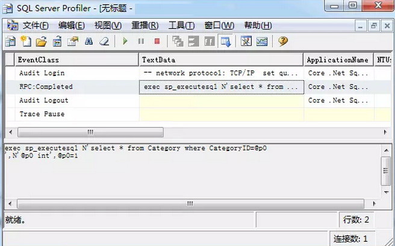395x246 pixels.
Task: Click the detail pane horizontal scrollbar thumb
Action: coord(190,203)
